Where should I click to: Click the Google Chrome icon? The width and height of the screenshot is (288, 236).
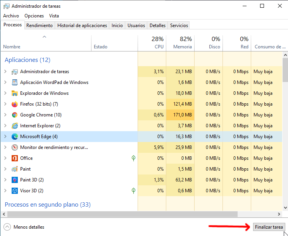click(14, 115)
